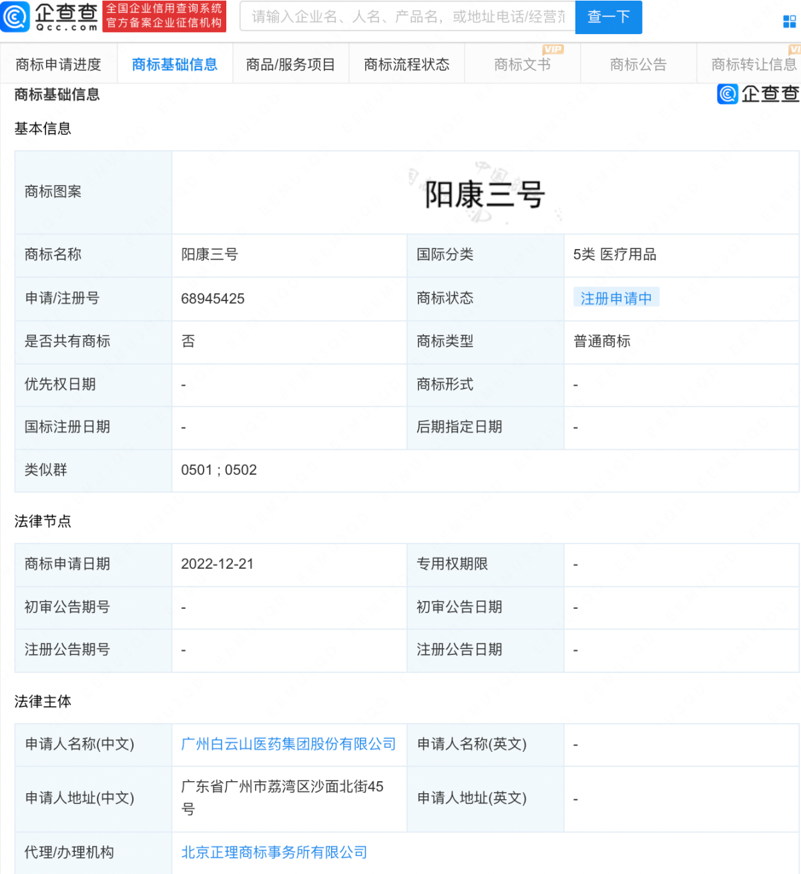
Task: Switch to 商标文书 tab
Action: (522, 64)
